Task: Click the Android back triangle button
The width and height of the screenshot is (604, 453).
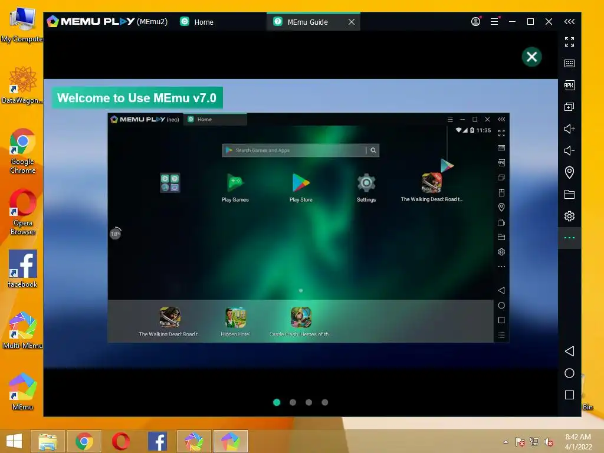Action: (569, 351)
